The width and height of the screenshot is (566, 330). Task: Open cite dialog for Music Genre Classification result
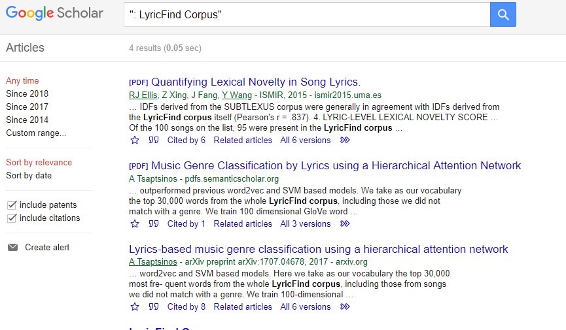pyautogui.click(x=154, y=223)
